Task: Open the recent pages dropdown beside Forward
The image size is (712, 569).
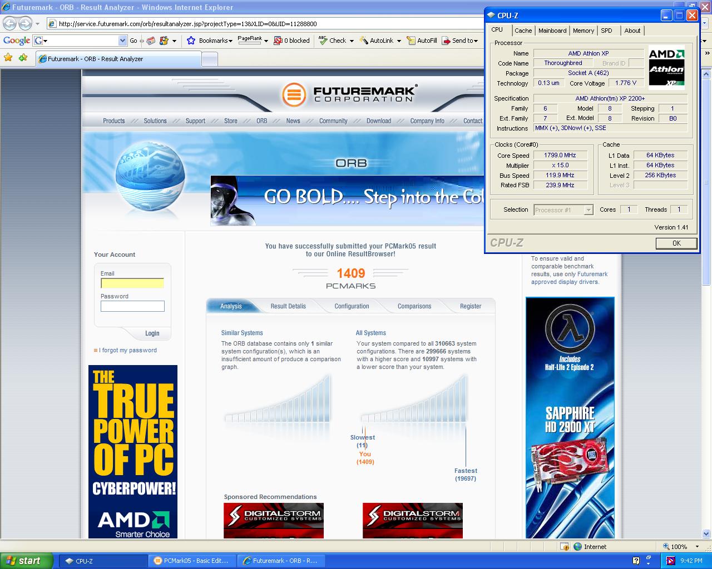Action: [37, 24]
